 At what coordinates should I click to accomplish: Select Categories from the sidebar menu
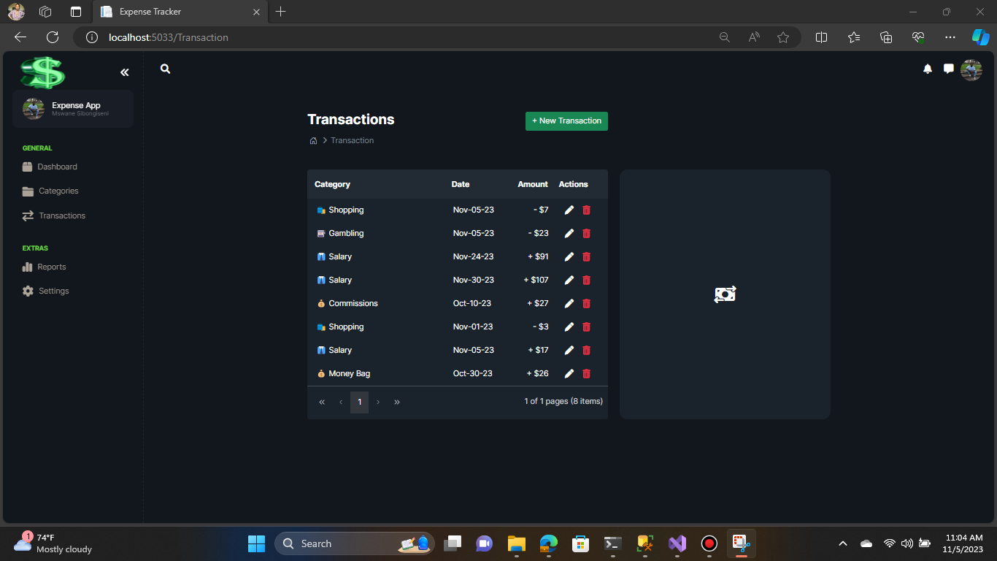click(57, 191)
